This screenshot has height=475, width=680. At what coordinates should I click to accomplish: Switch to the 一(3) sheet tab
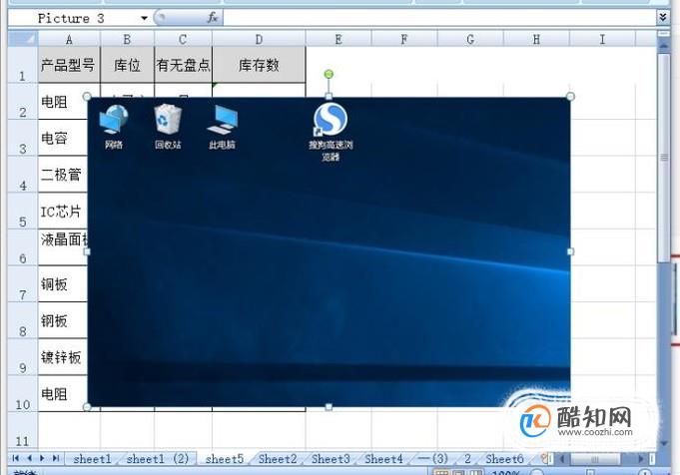tap(432, 459)
